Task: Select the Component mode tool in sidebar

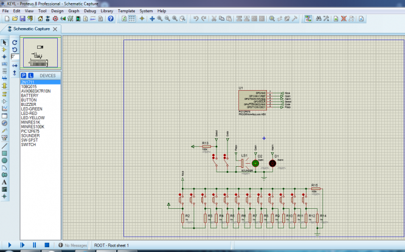Action: tap(5, 50)
